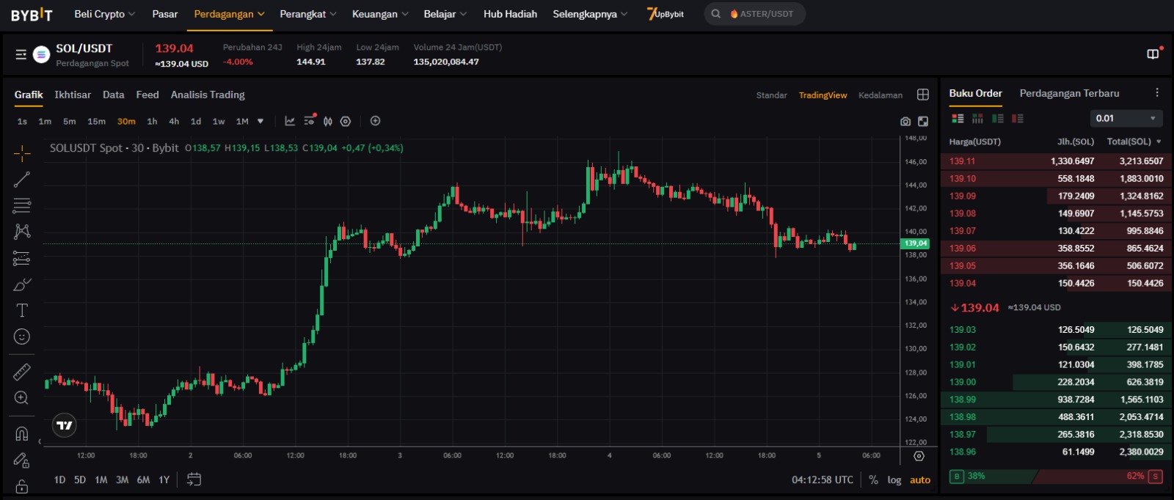Expand the Beli Crypto menu
The width and height of the screenshot is (1174, 500).
tap(104, 14)
